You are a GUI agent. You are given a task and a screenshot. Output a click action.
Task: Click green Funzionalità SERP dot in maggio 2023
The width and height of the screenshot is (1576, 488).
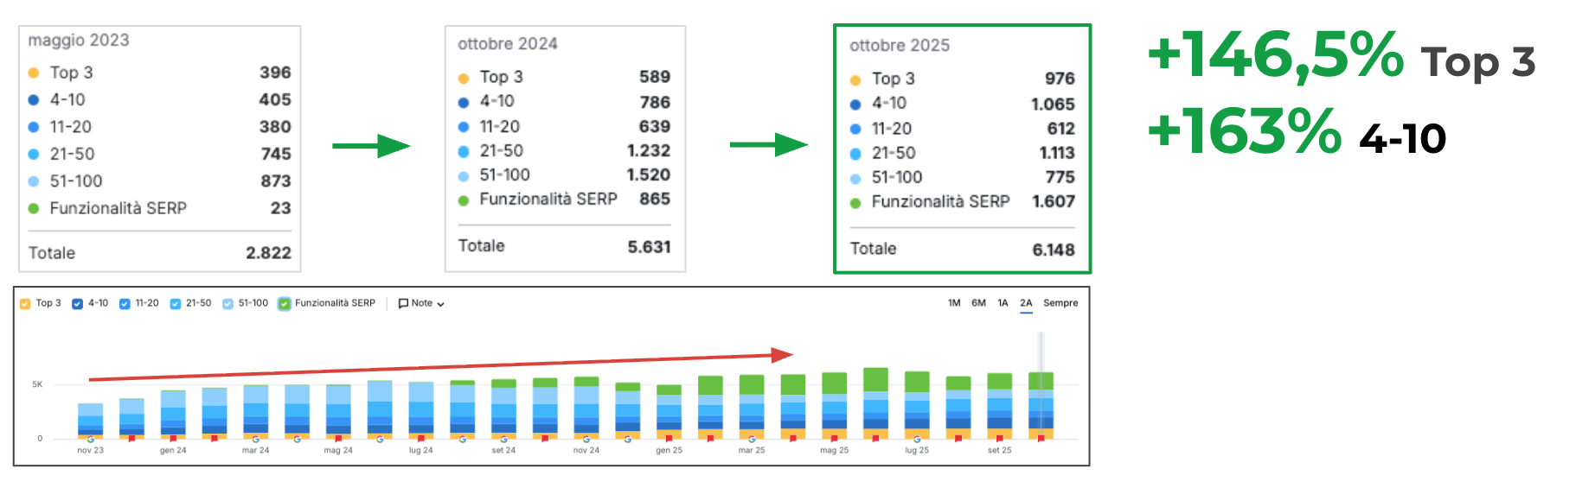(x=34, y=209)
